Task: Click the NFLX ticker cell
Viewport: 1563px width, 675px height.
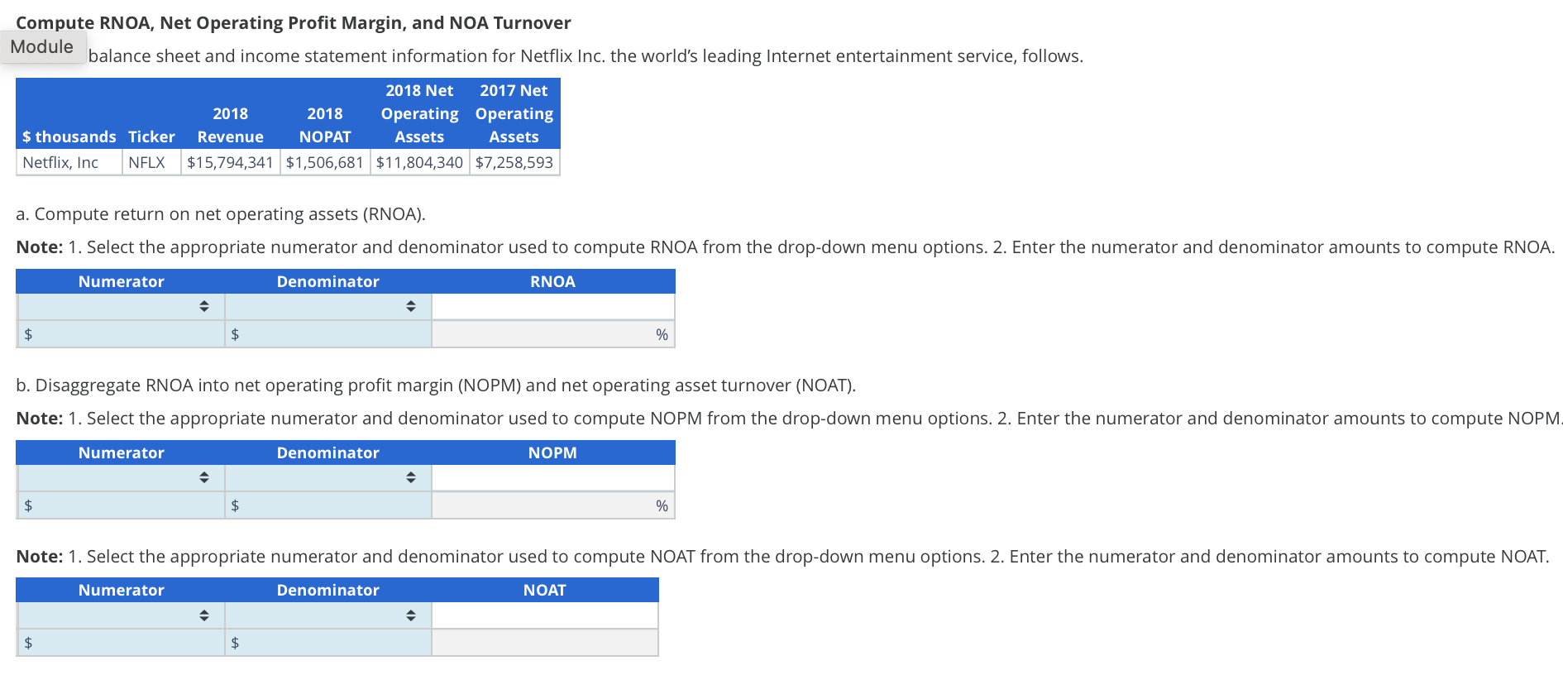Action: click(151, 162)
